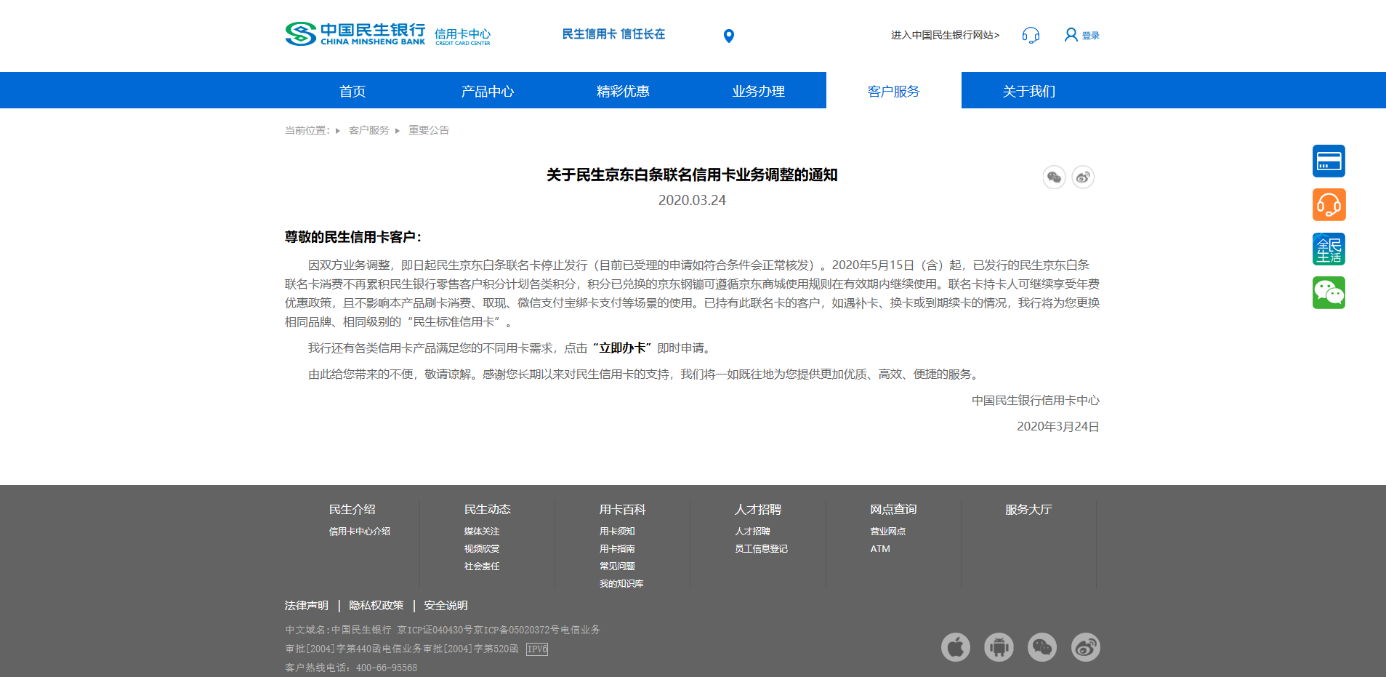The height and width of the screenshot is (677, 1386).
Task: Open the 业务办理 navigation tab
Action: point(758,91)
